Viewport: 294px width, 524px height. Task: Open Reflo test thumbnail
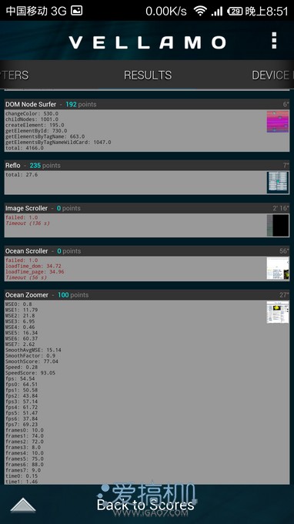pos(278,183)
